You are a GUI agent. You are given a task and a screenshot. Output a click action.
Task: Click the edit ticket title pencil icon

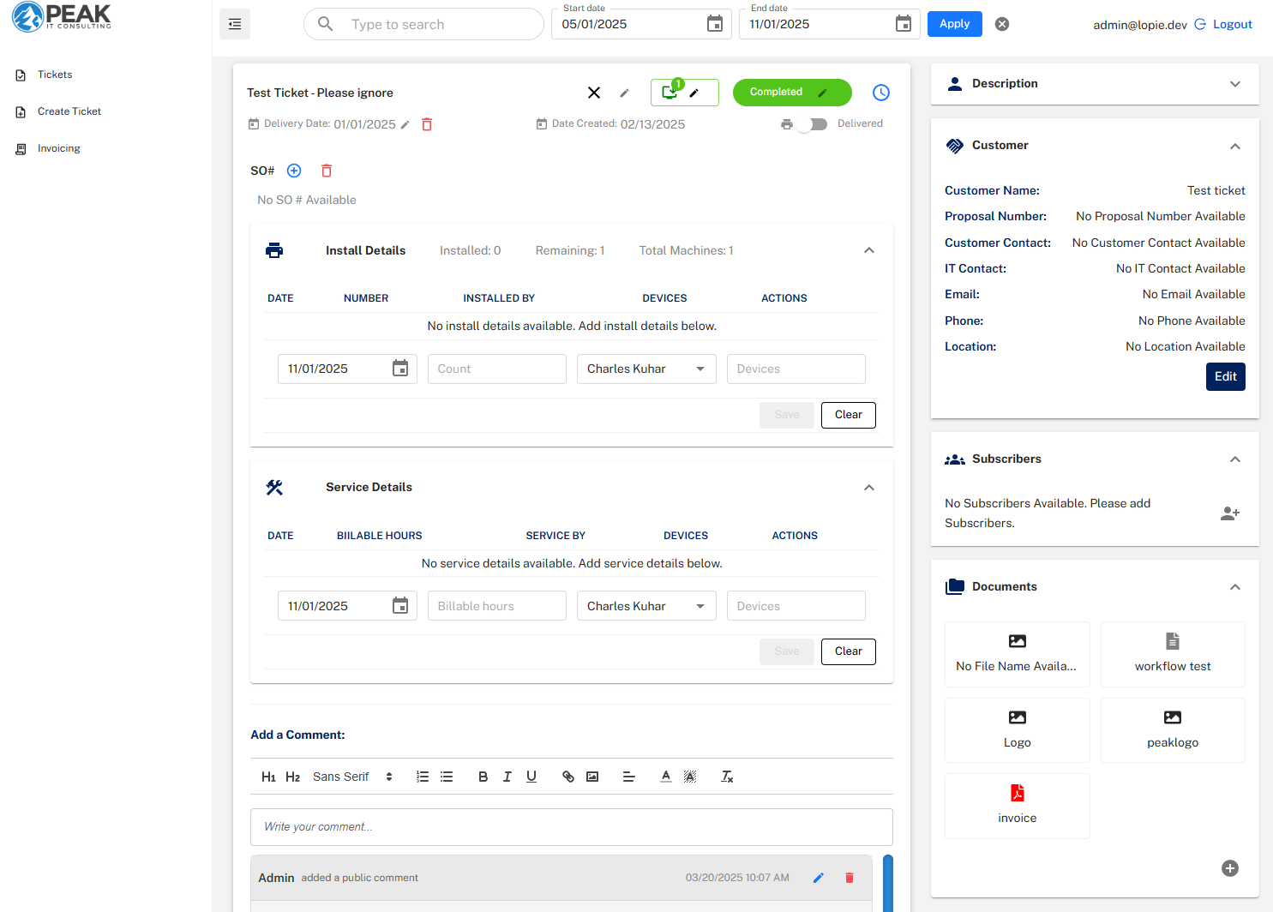[624, 93]
